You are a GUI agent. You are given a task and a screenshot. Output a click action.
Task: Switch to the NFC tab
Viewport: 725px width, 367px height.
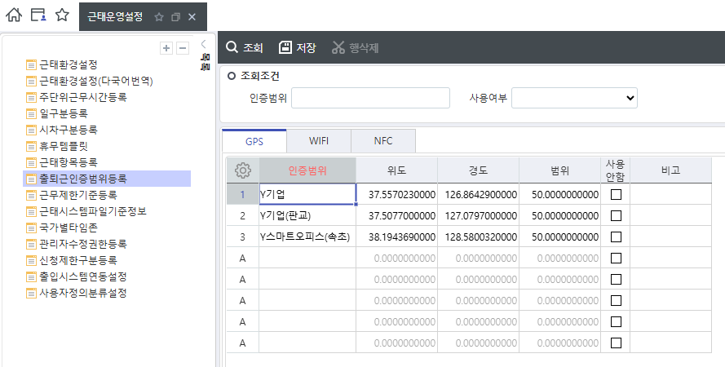coord(383,141)
